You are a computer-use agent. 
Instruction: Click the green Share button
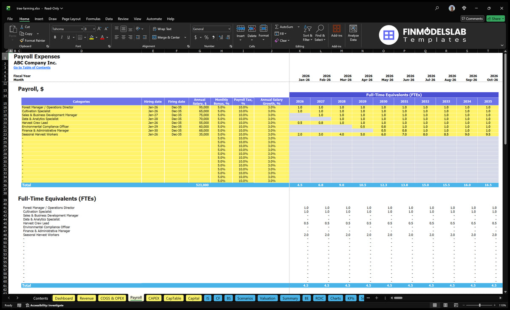point(496,19)
